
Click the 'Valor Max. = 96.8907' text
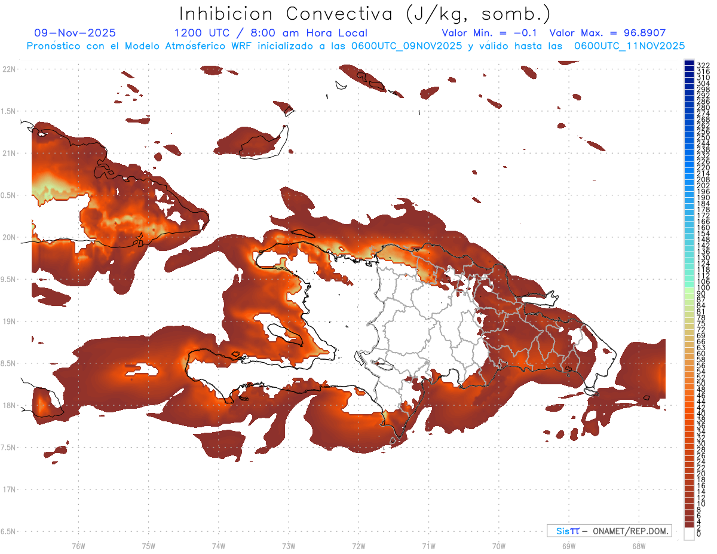coord(608,33)
